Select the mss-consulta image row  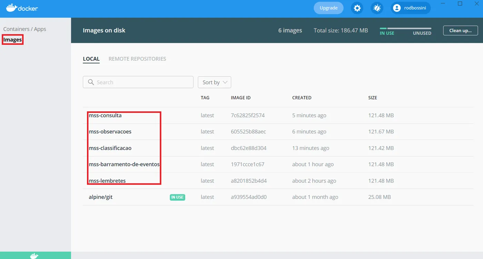pos(278,116)
